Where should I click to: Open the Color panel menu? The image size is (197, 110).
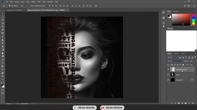(195, 11)
